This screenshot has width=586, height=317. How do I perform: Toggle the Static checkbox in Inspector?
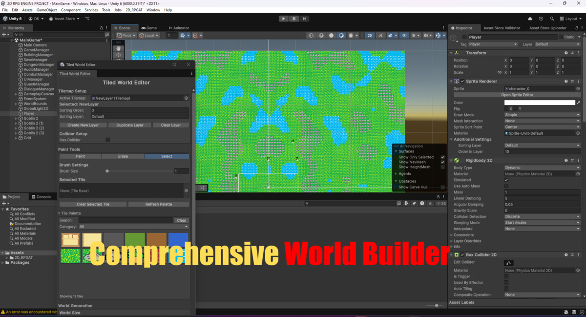tap(560, 37)
